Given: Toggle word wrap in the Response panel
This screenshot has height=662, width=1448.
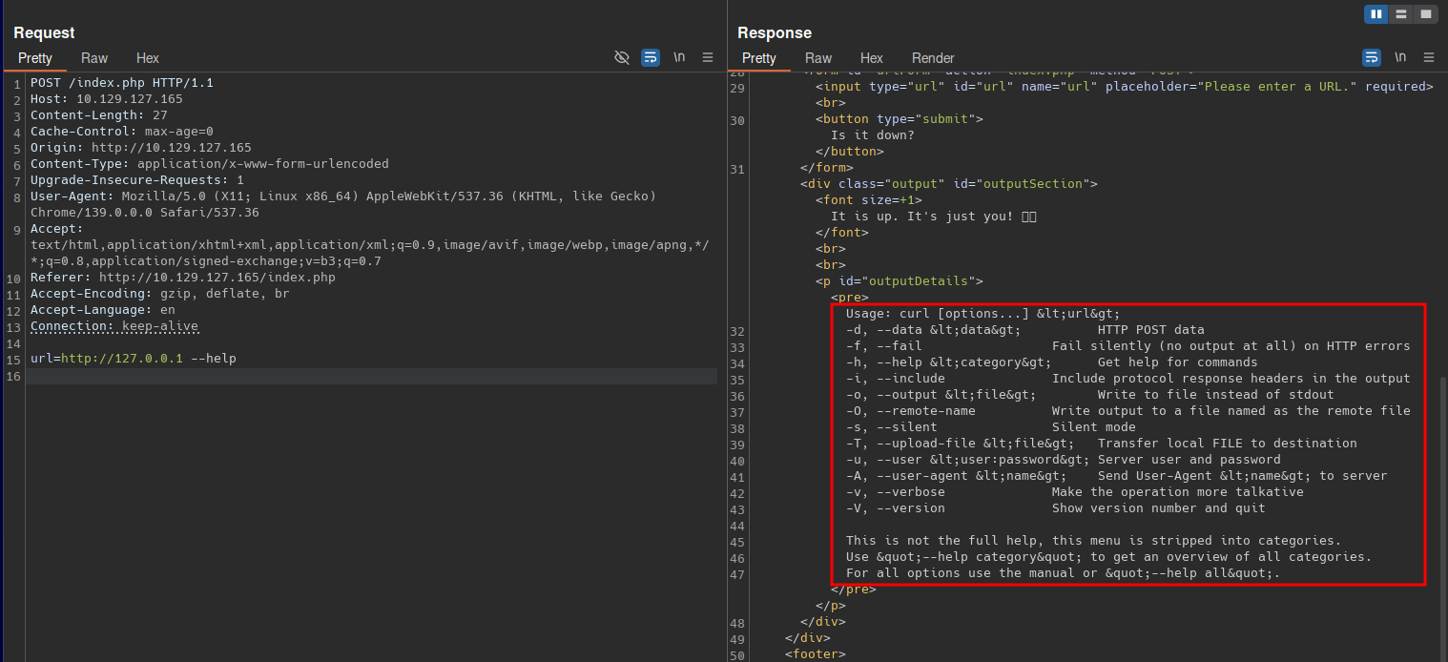Looking at the screenshot, I should 1372,57.
